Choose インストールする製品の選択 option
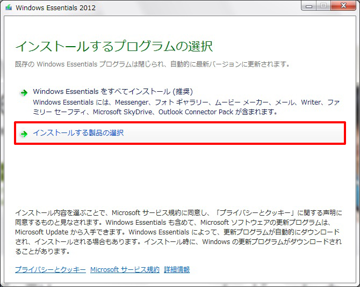The image size is (360, 287). click(180, 133)
